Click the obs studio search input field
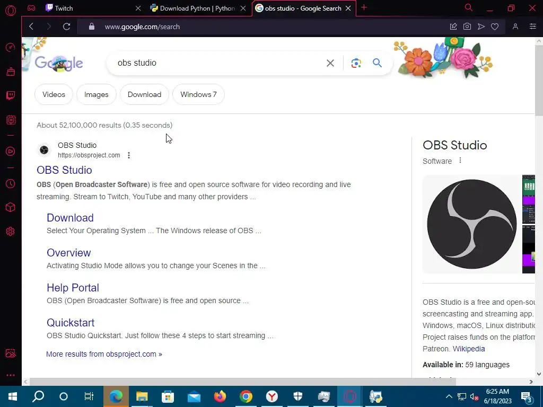Viewport: 543px width, 407px height. click(x=218, y=63)
